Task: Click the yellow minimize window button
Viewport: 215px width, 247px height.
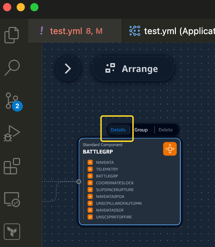Action: click(21, 7)
